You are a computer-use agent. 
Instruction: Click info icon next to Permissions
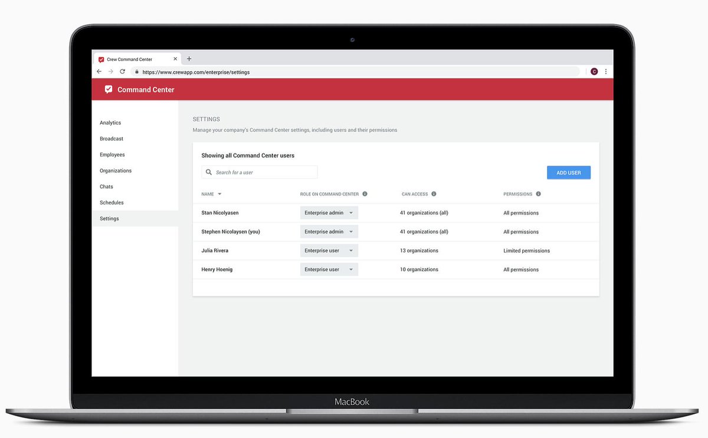pos(538,194)
